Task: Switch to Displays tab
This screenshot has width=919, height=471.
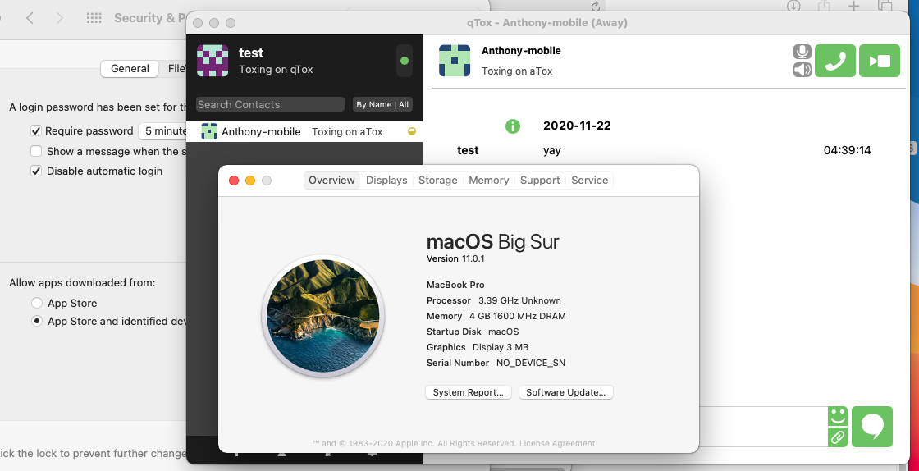Action: click(386, 181)
